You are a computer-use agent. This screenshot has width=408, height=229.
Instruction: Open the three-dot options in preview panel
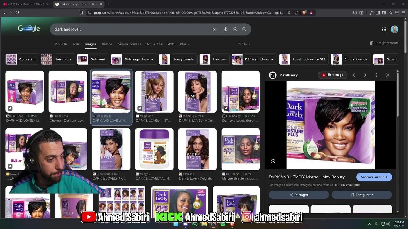pyautogui.click(x=376, y=75)
